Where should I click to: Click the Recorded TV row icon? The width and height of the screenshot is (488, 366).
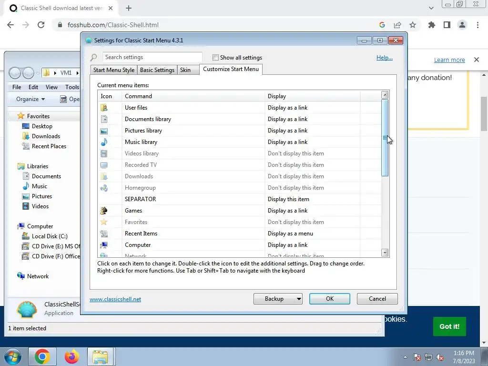104,165
